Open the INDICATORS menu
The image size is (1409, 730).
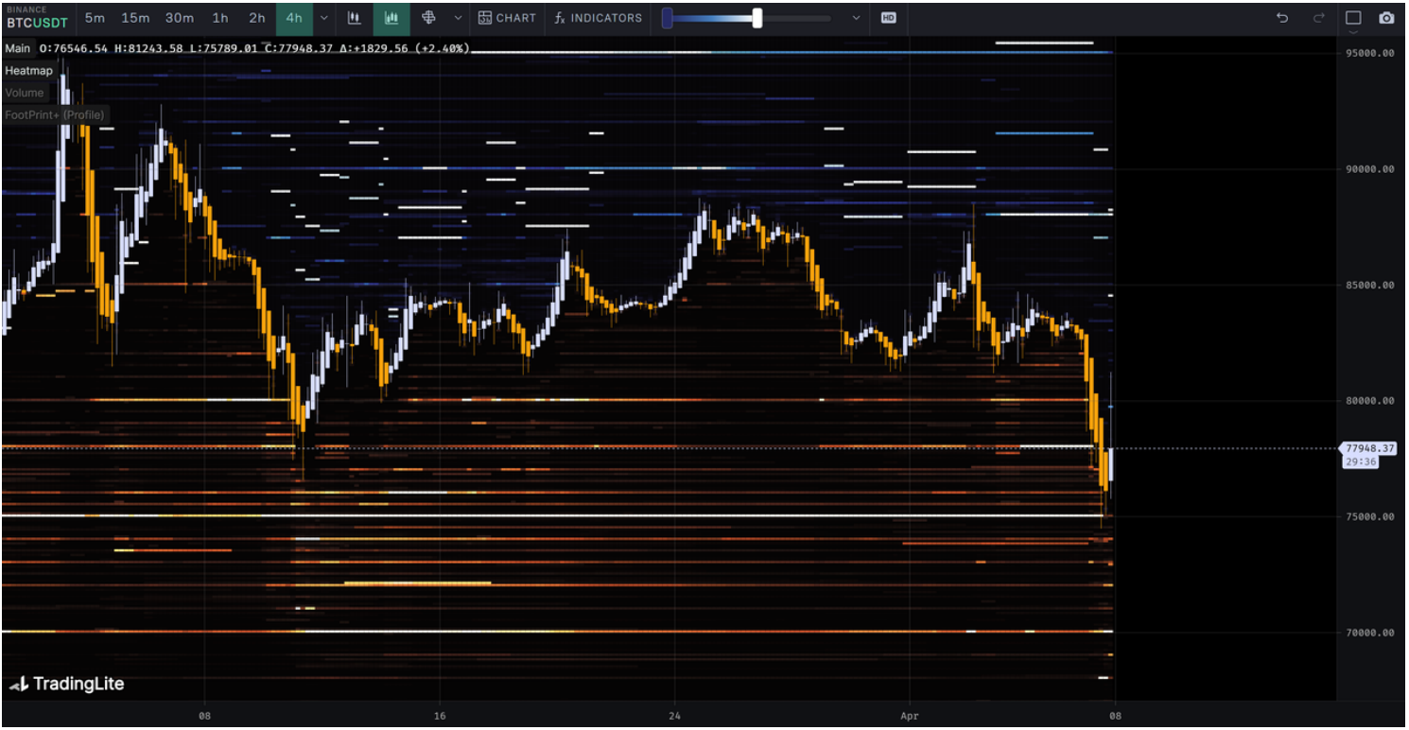point(598,18)
